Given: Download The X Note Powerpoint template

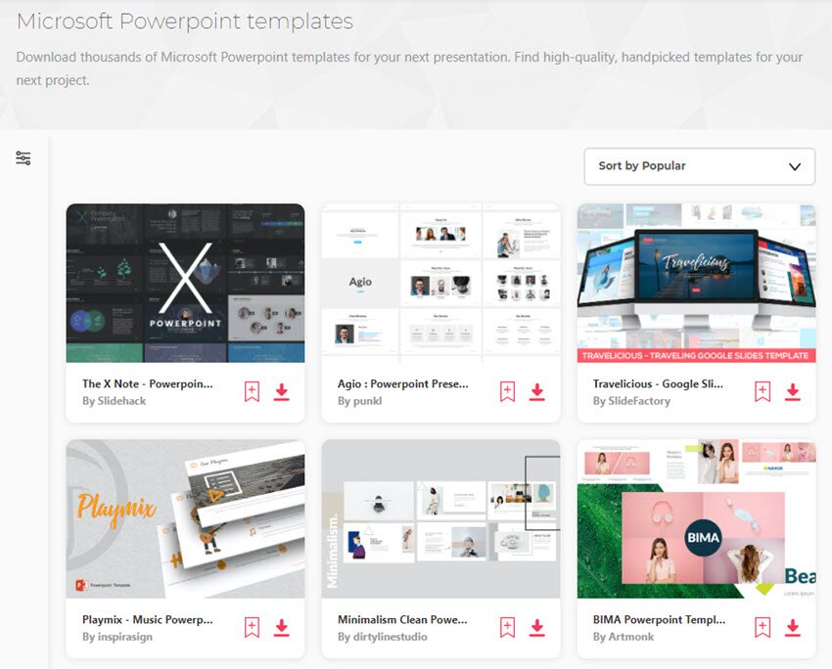Looking at the screenshot, I should (281, 392).
